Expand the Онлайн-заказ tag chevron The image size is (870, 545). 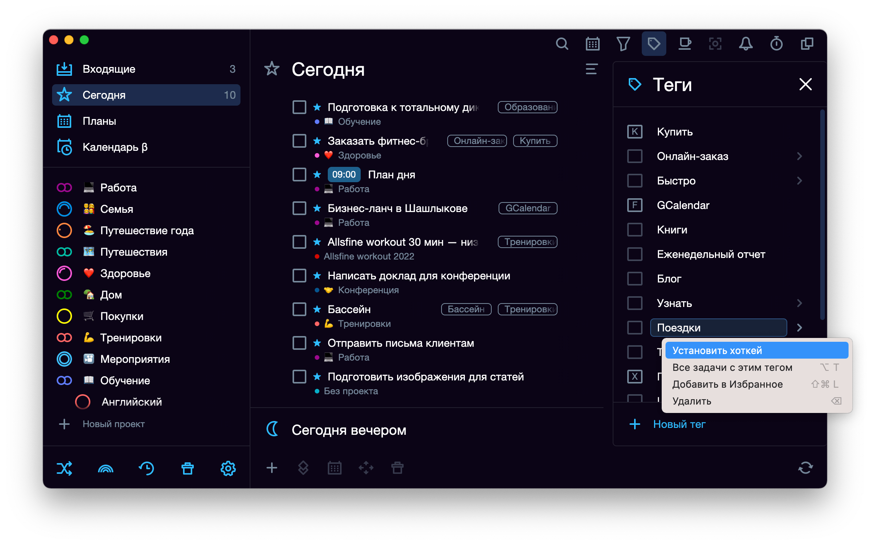click(800, 156)
